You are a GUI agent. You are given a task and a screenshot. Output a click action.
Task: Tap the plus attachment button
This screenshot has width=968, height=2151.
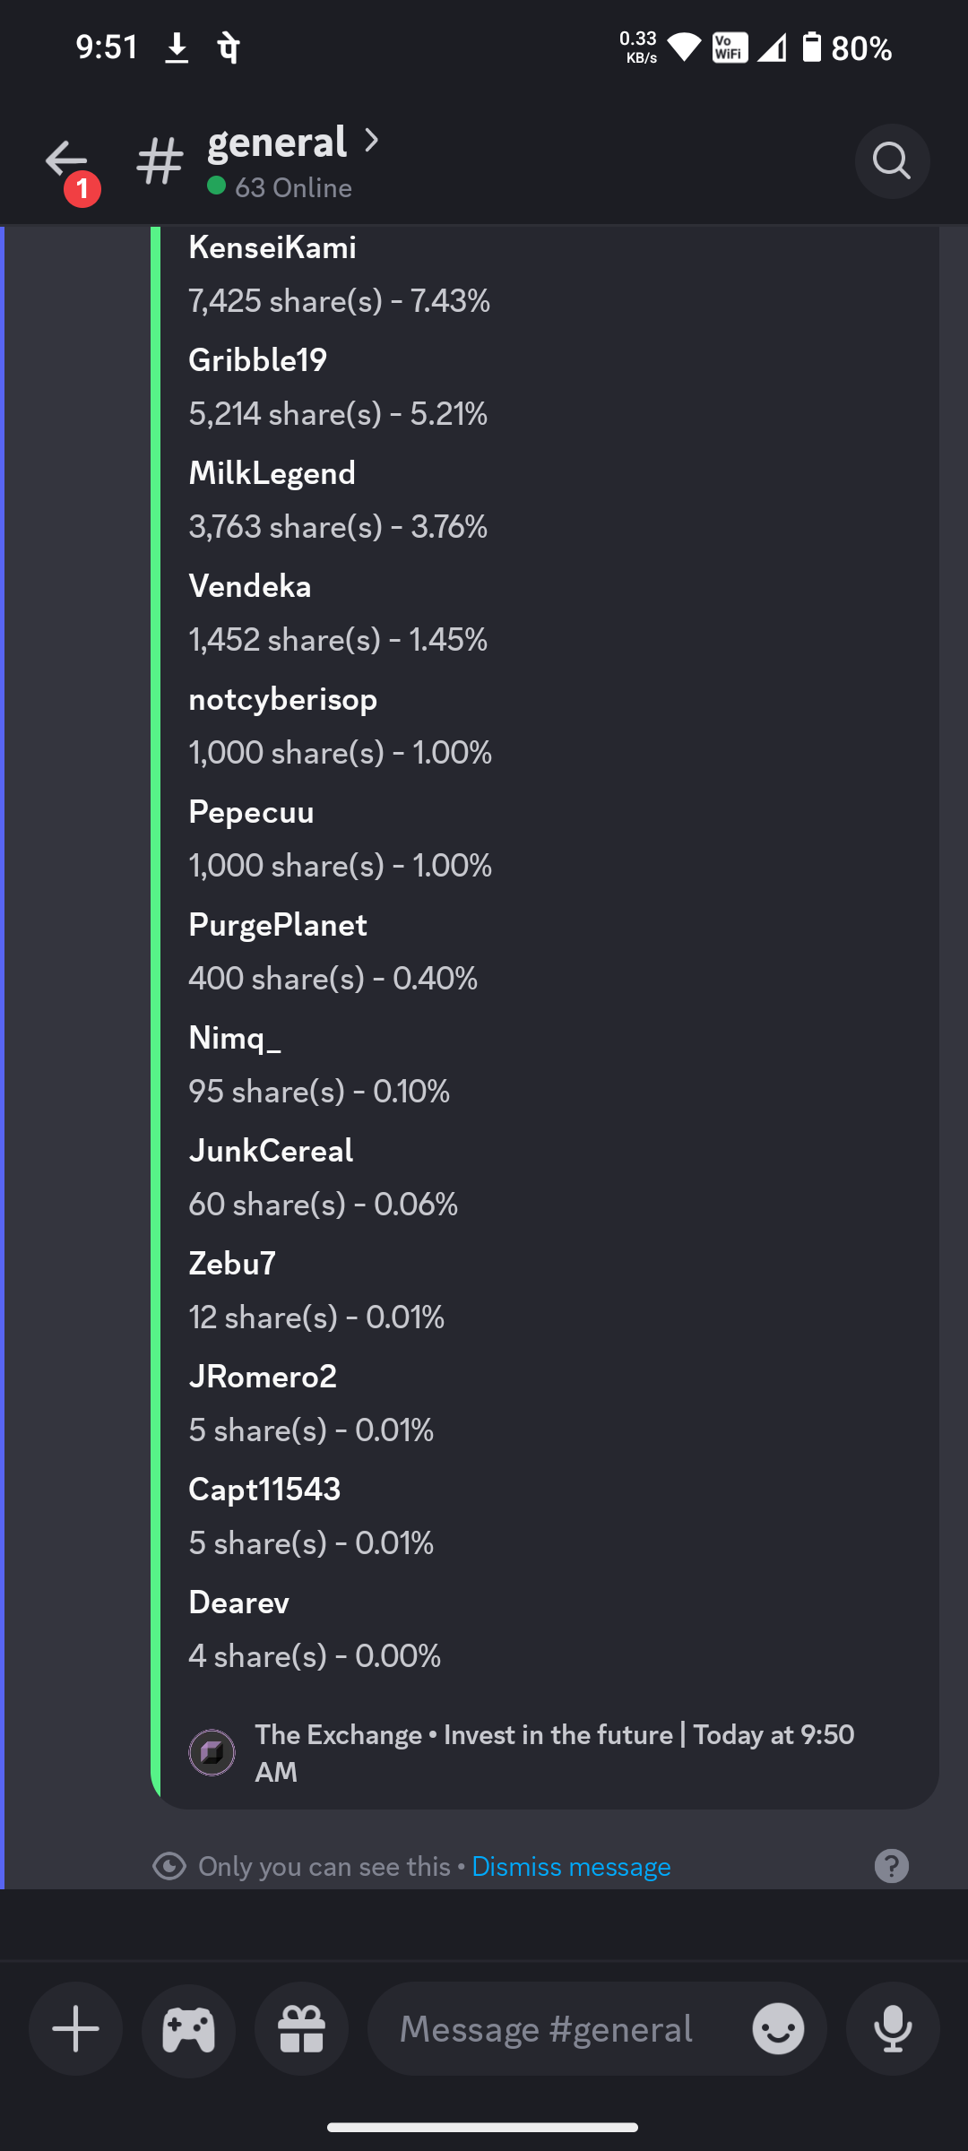76,2028
